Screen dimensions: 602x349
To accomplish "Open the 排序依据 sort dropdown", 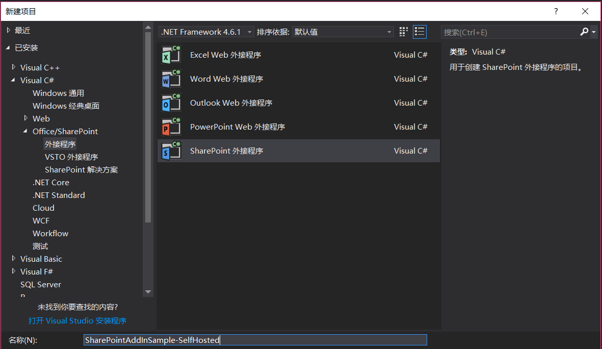I will tap(389, 32).
